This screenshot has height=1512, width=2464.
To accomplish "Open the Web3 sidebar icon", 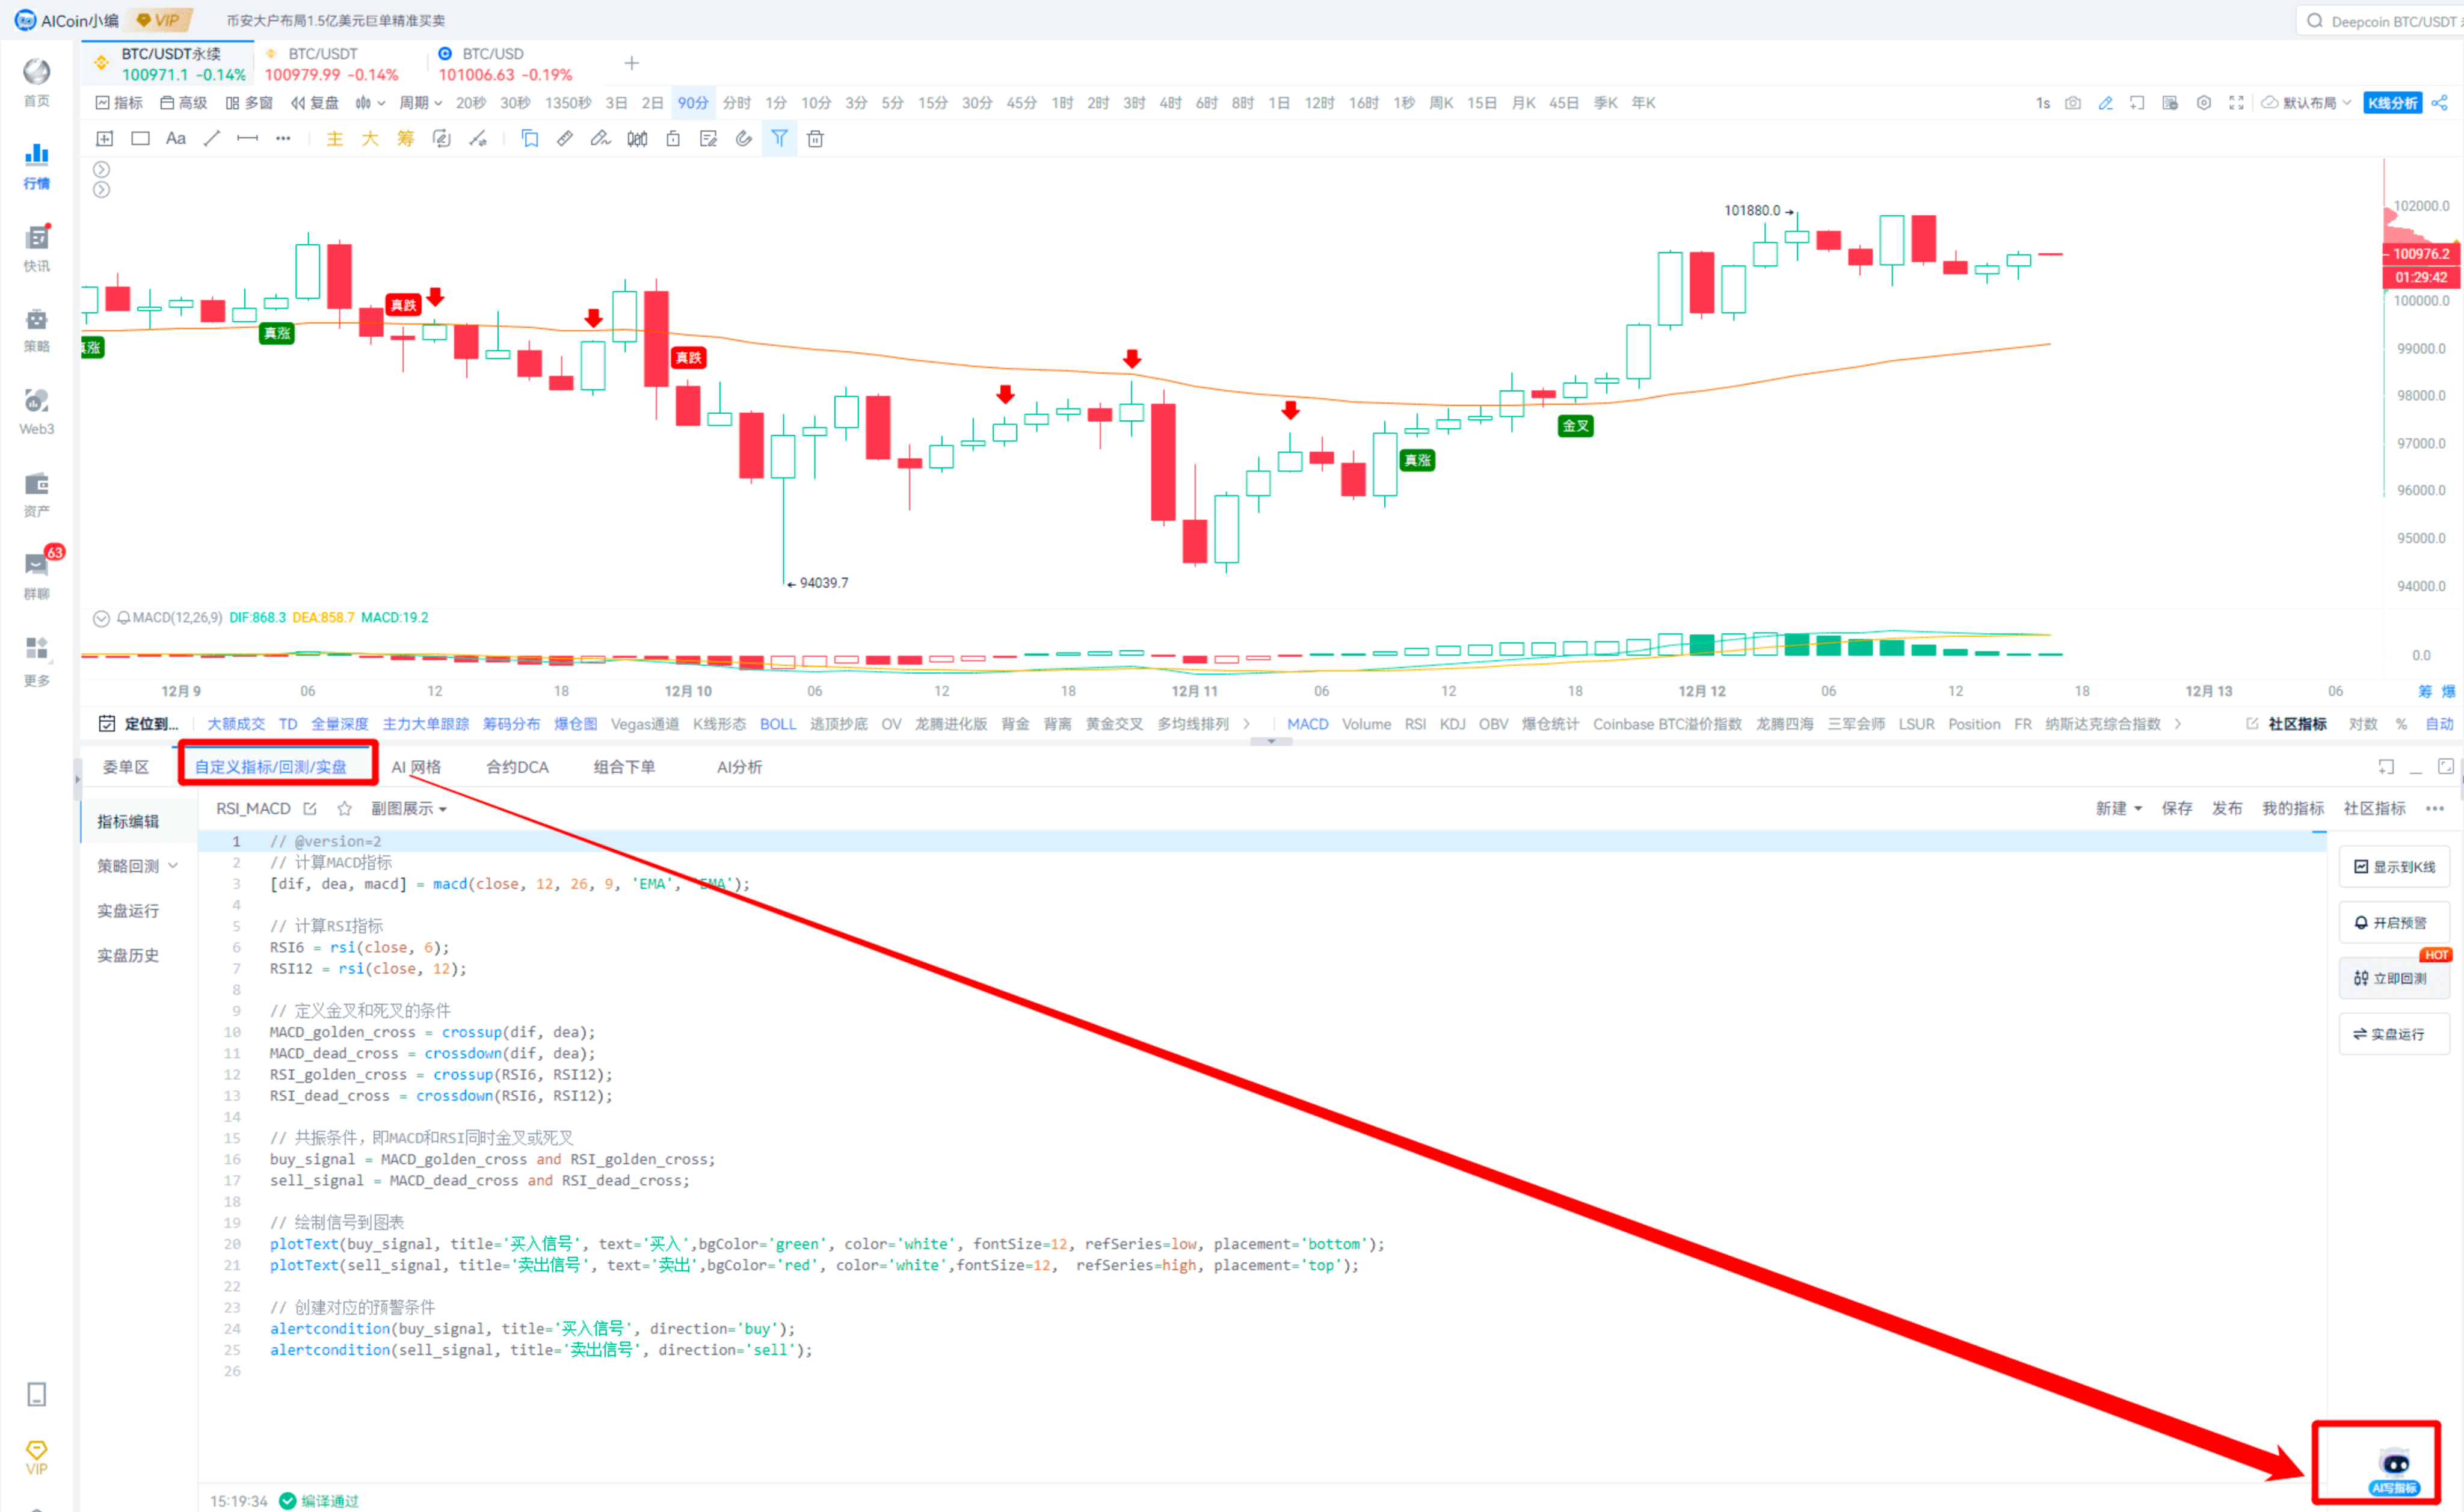I will coord(37,412).
